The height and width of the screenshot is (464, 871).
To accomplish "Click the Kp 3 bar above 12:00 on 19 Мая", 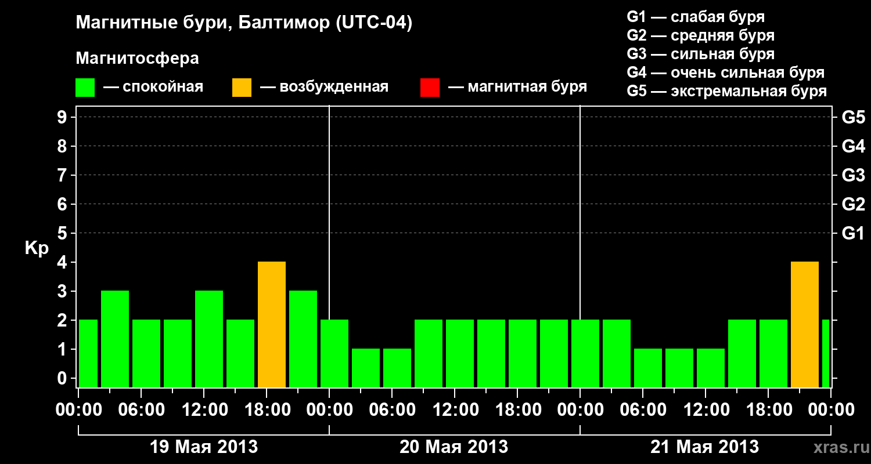I will pyautogui.click(x=209, y=339).
